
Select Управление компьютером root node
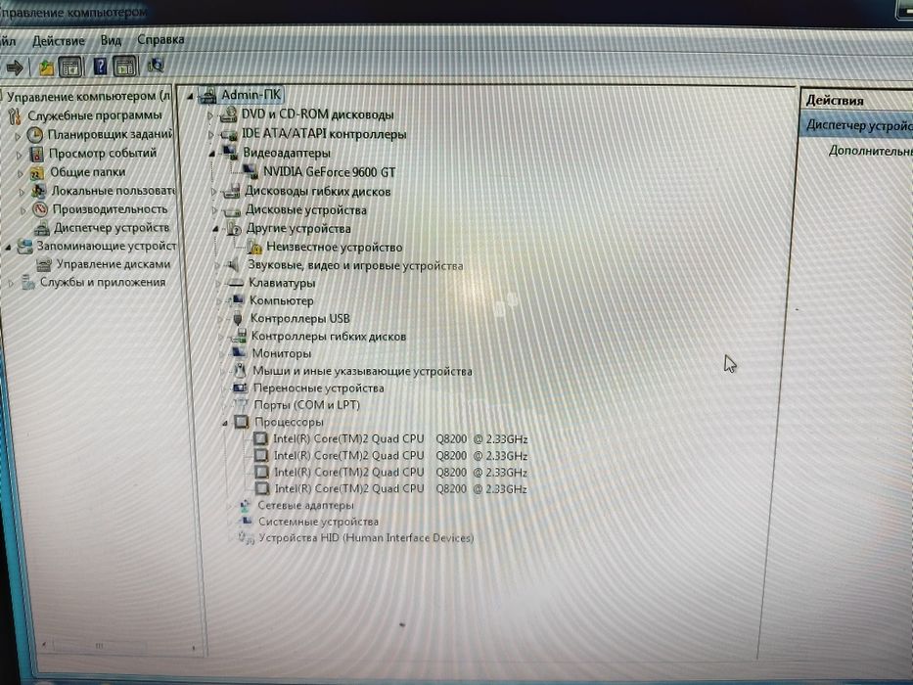point(88,96)
